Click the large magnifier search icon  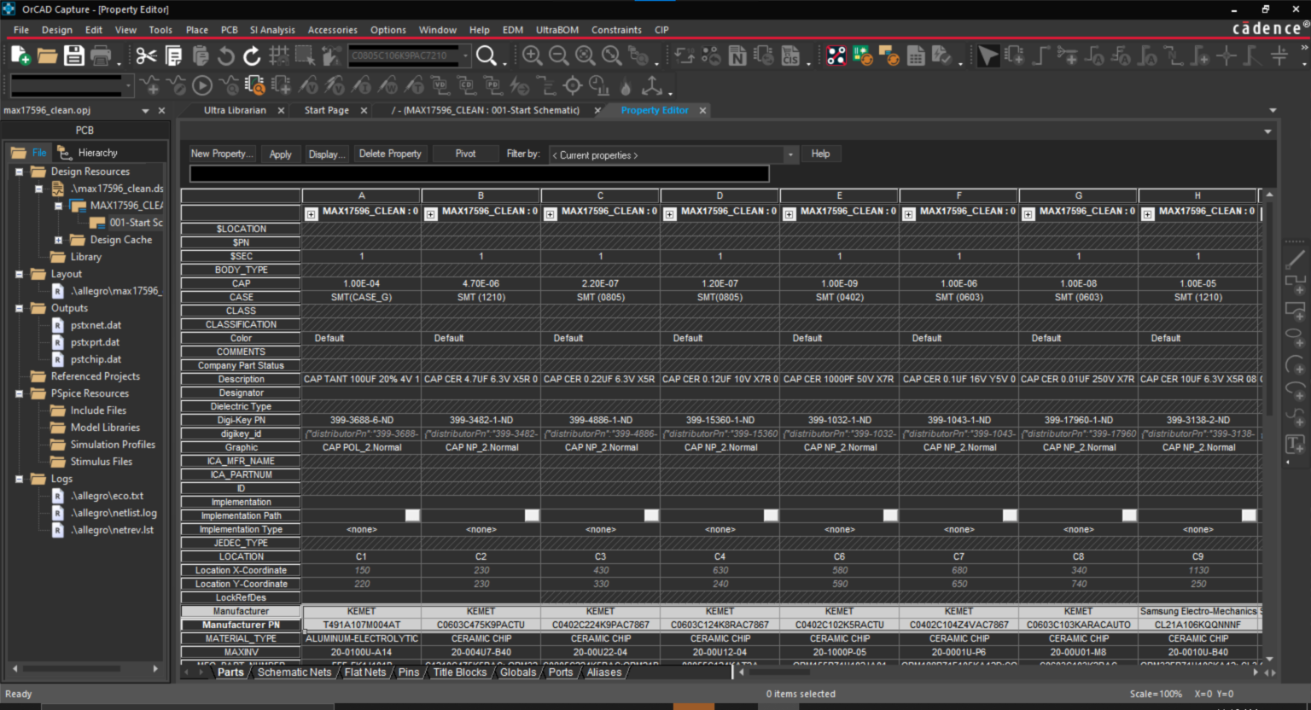487,56
